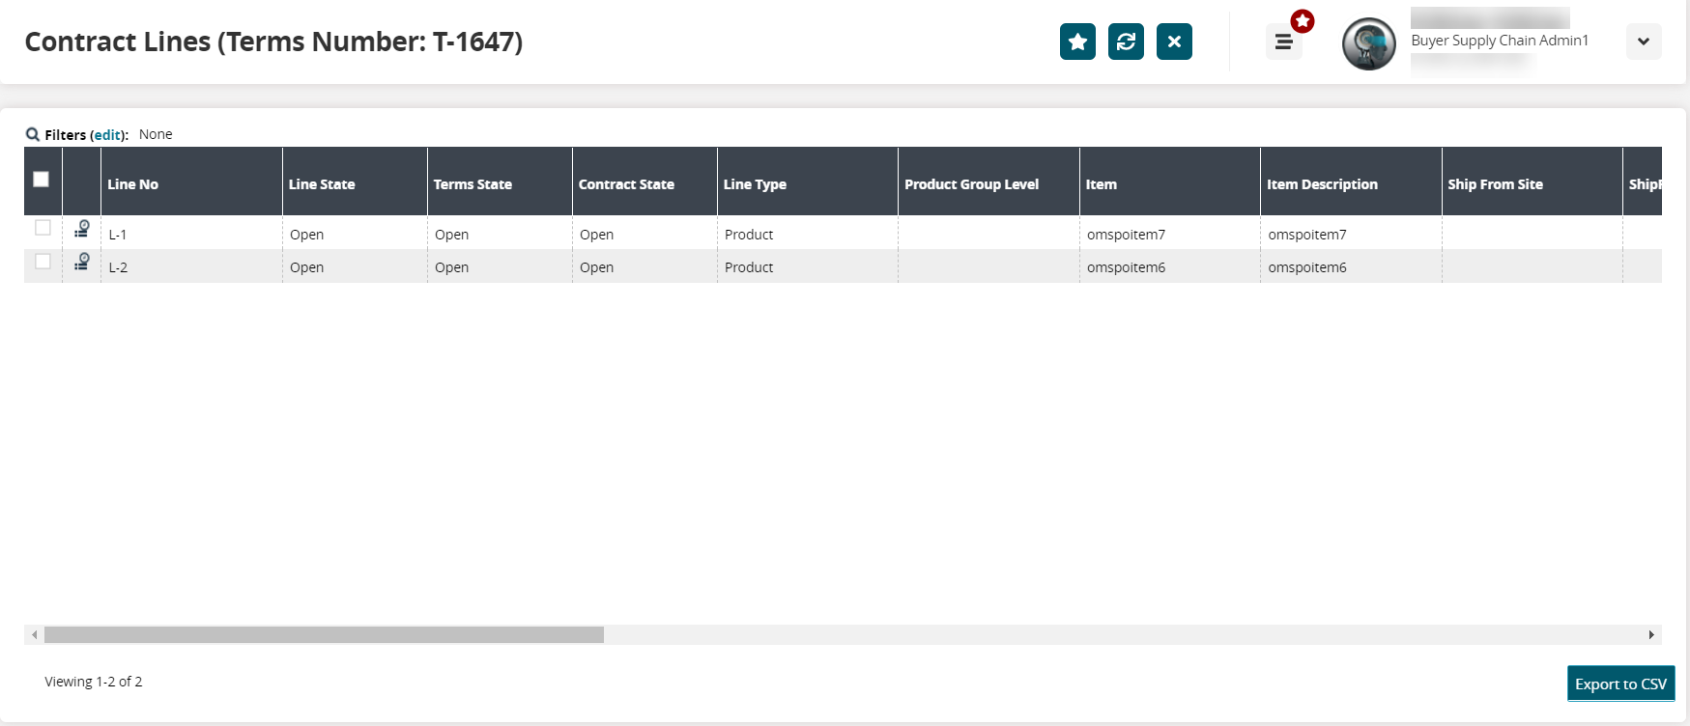Refresh the Contract Lines page

(1126, 42)
